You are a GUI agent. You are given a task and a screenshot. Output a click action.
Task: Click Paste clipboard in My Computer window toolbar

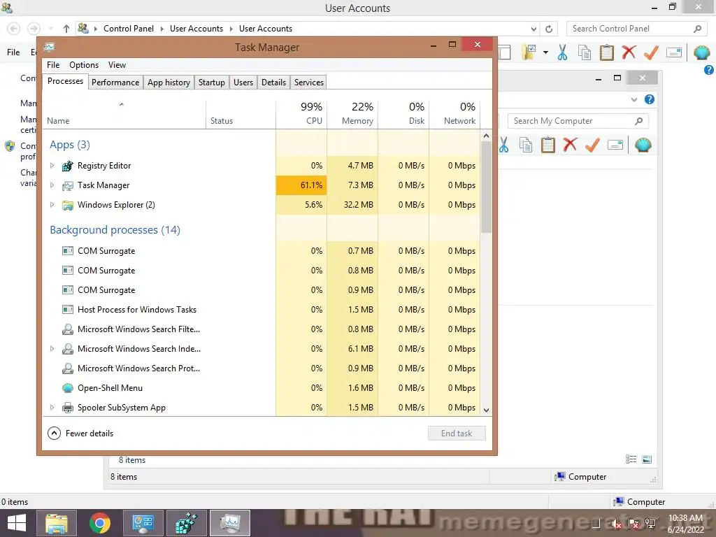pos(548,145)
